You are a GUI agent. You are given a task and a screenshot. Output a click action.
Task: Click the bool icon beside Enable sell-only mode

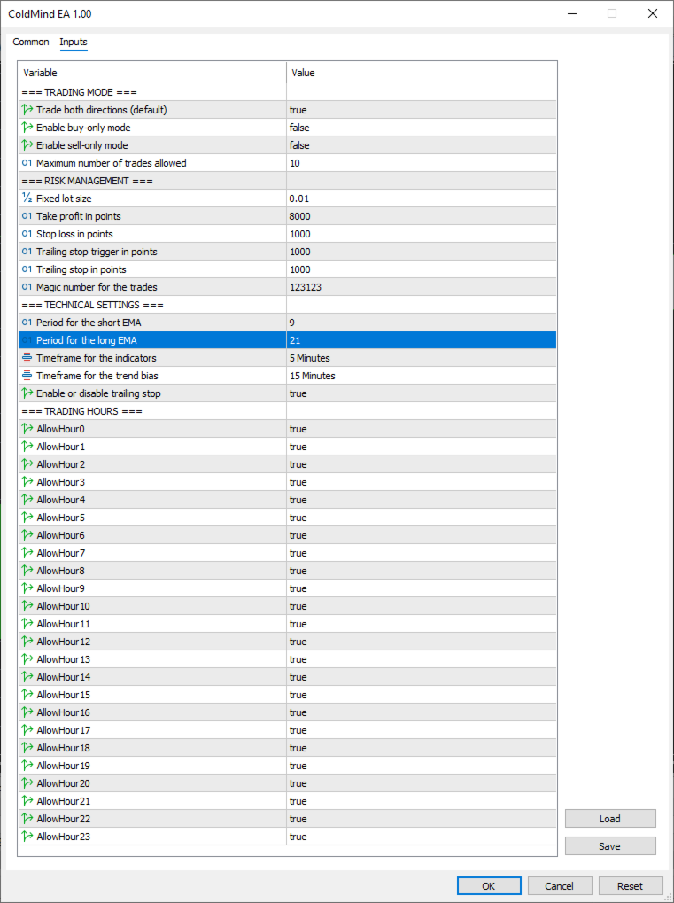coord(27,145)
